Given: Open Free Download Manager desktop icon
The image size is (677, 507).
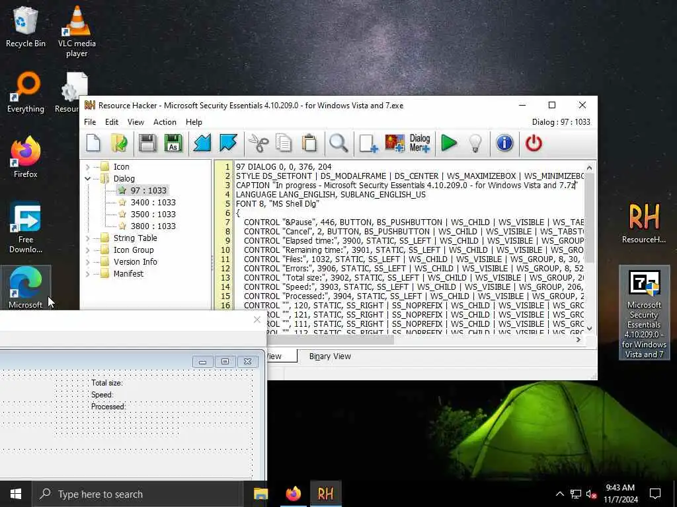Looking at the screenshot, I should point(26,227).
